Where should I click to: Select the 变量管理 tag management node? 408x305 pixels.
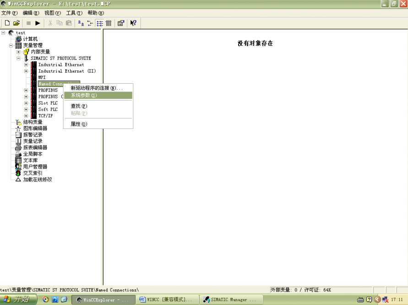click(33, 45)
